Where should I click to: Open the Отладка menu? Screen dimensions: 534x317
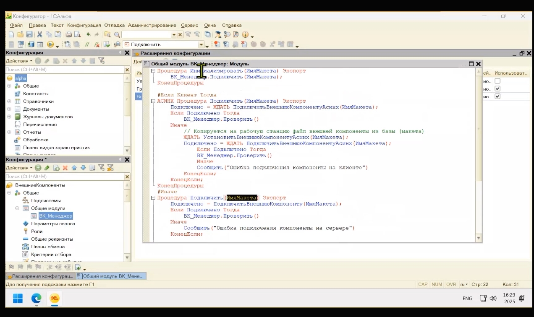click(x=114, y=25)
